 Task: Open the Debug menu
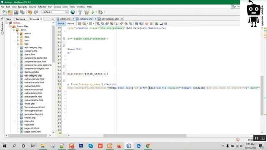click(57, 7)
